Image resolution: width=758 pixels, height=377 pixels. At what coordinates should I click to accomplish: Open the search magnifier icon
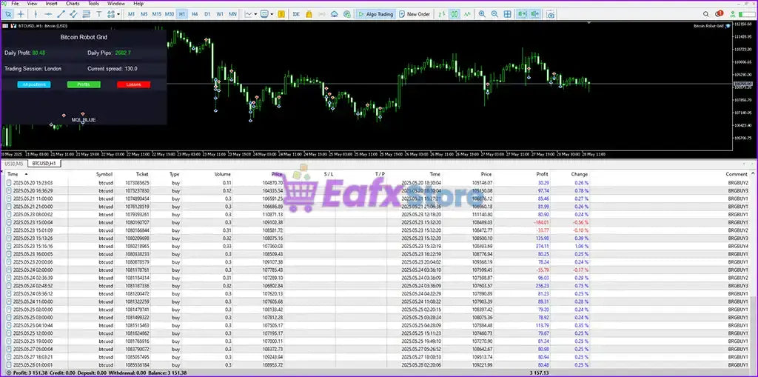(x=705, y=14)
